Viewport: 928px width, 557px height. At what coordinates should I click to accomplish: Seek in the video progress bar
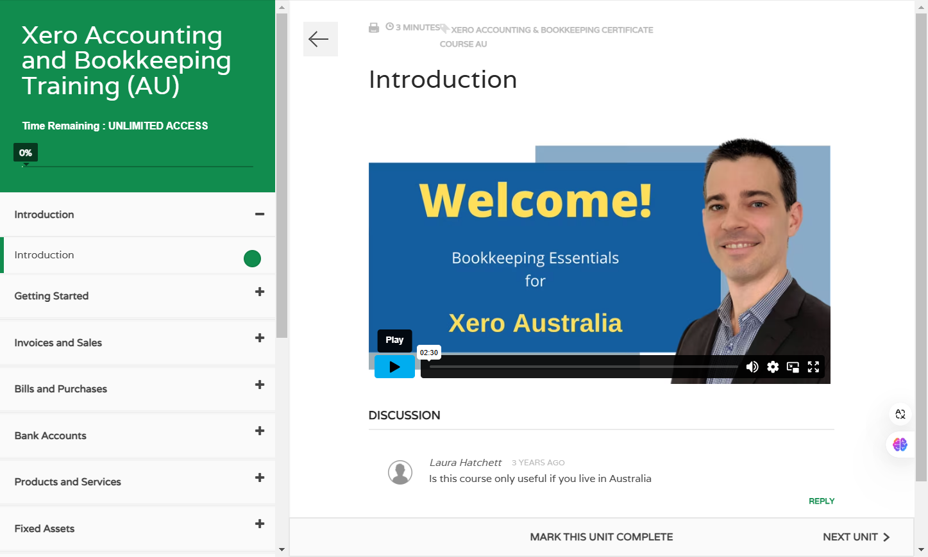pos(584,367)
